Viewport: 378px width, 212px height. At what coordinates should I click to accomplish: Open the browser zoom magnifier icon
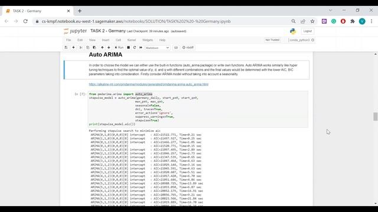pyautogui.click(x=294, y=21)
